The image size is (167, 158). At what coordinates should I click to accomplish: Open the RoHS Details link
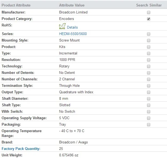72,28
